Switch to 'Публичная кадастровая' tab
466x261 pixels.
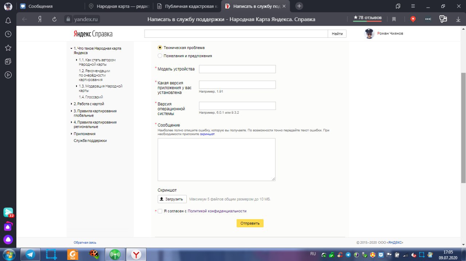tap(187, 6)
